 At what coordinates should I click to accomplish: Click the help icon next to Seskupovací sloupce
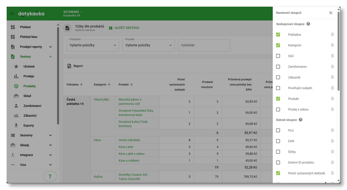[308, 24]
